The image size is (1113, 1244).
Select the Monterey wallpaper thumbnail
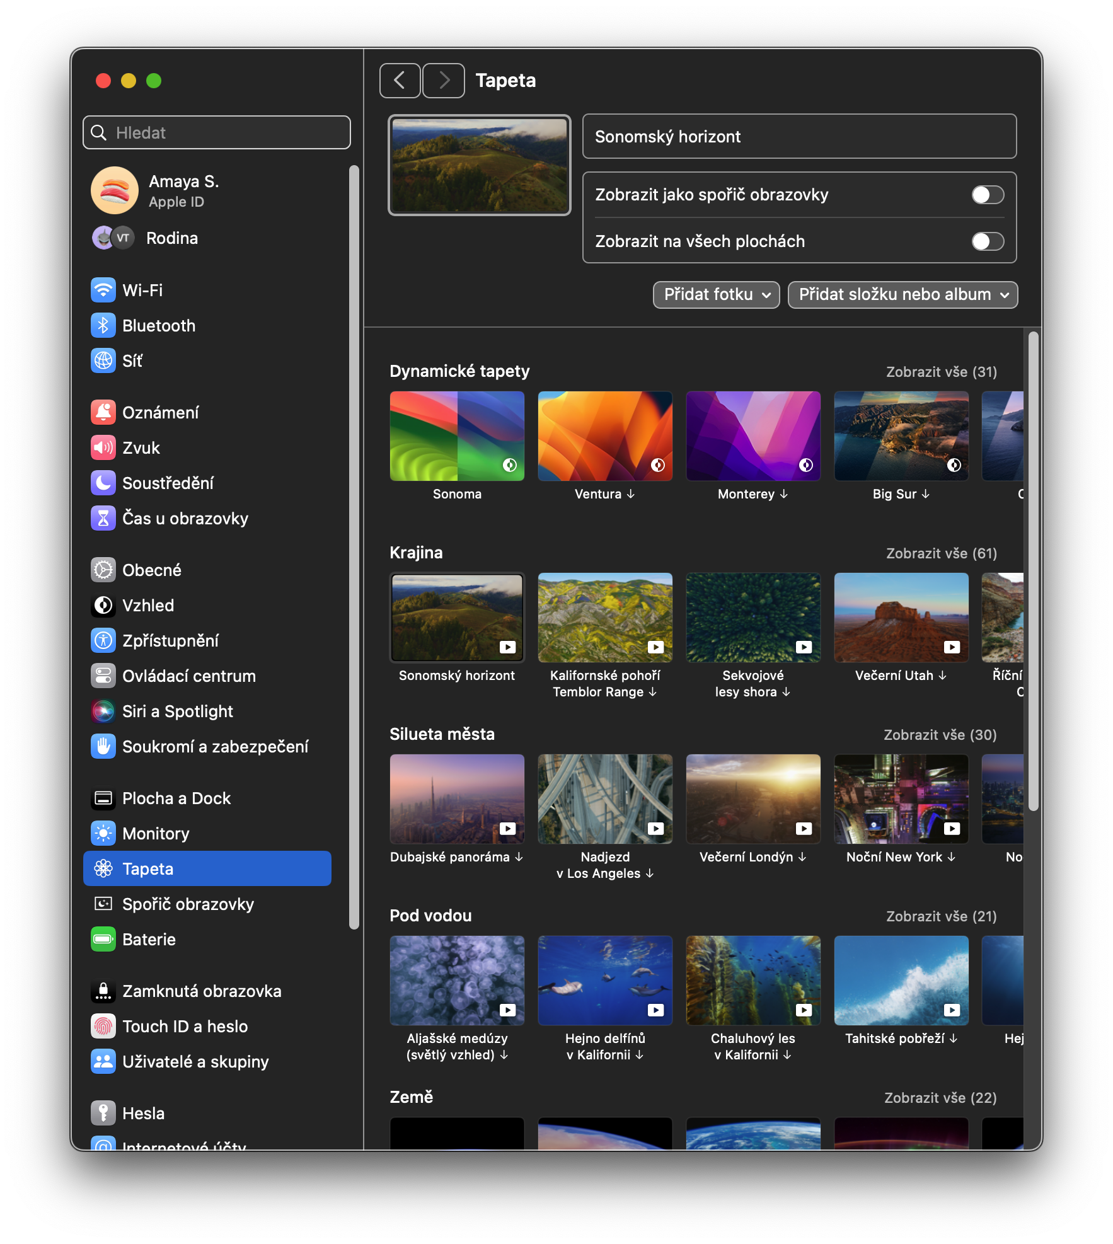point(753,436)
